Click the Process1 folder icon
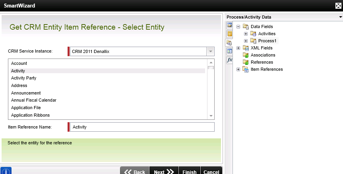343x174 pixels. point(253,41)
